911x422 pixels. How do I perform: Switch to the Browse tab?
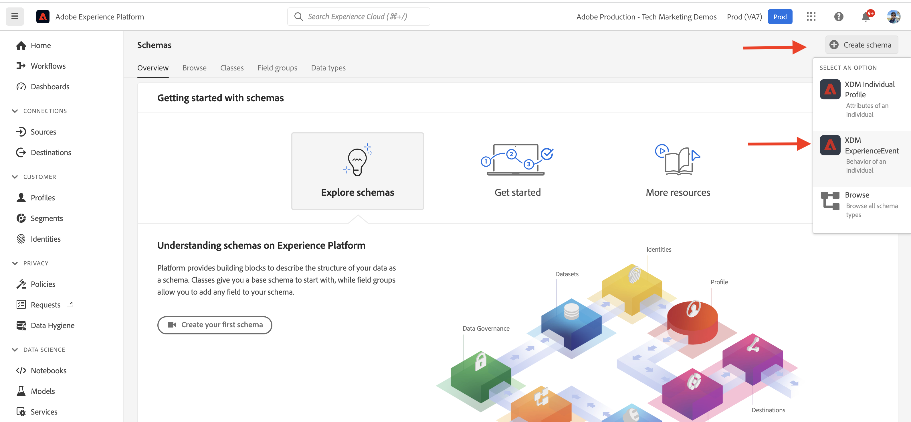(194, 68)
